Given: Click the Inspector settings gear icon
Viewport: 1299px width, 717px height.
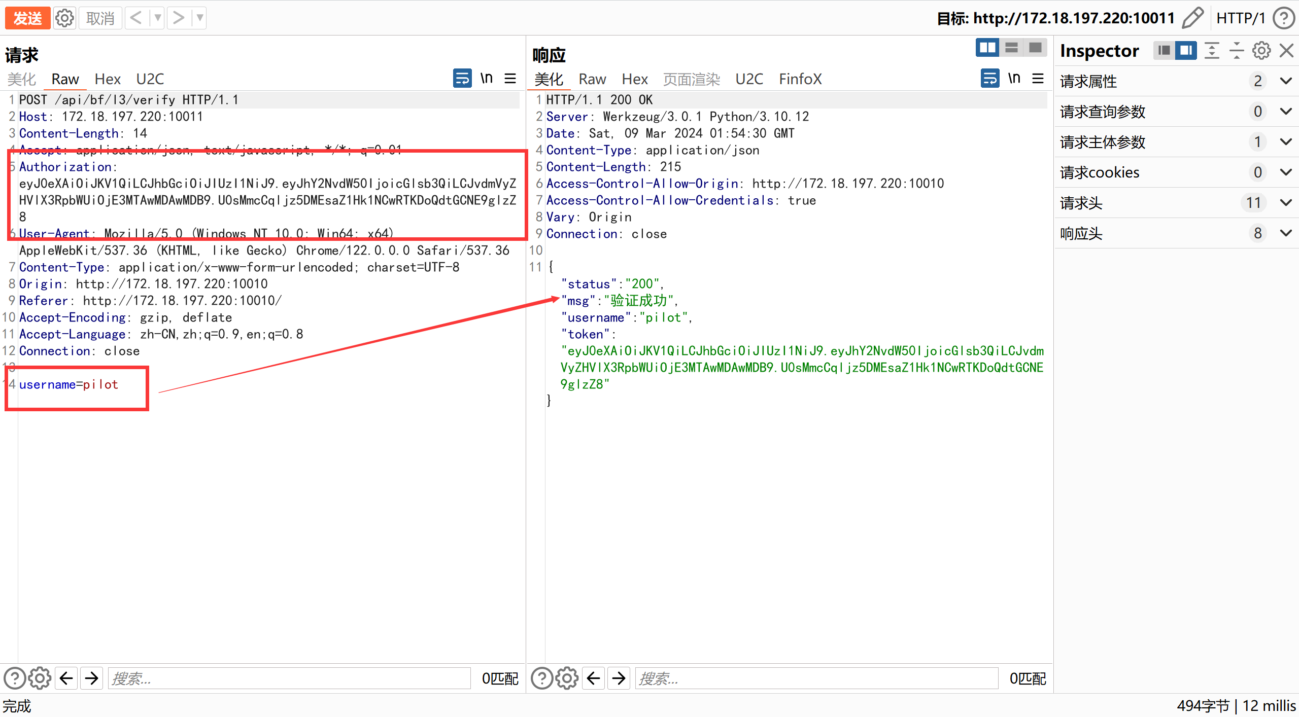Looking at the screenshot, I should point(1261,51).
